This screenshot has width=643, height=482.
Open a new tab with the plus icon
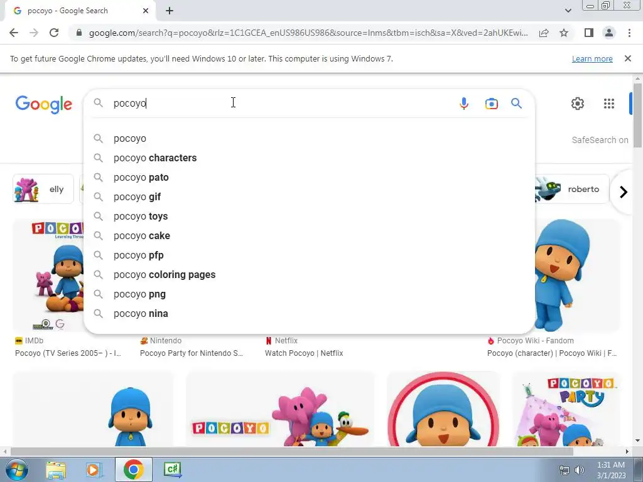(x=170, y=11)
